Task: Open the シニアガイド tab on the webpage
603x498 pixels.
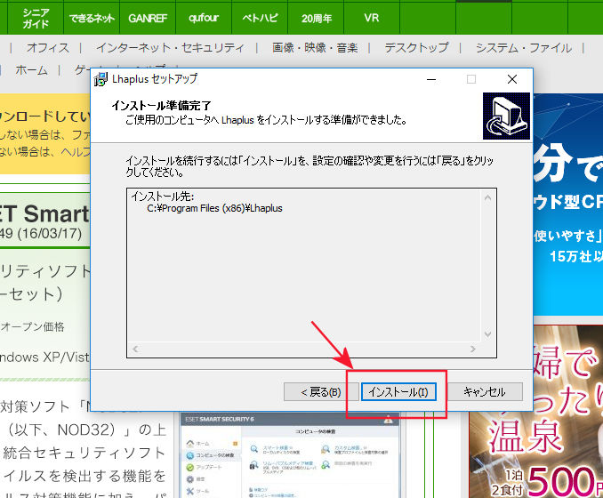Action: [x=36, y=18]
